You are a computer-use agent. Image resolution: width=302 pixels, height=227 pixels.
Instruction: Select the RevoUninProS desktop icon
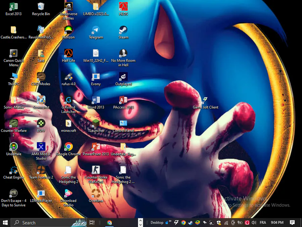(x=41, y=33)
